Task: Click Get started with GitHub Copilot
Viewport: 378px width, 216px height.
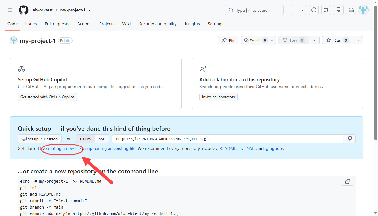Action: pyautogui.click(x=47, y=97)
